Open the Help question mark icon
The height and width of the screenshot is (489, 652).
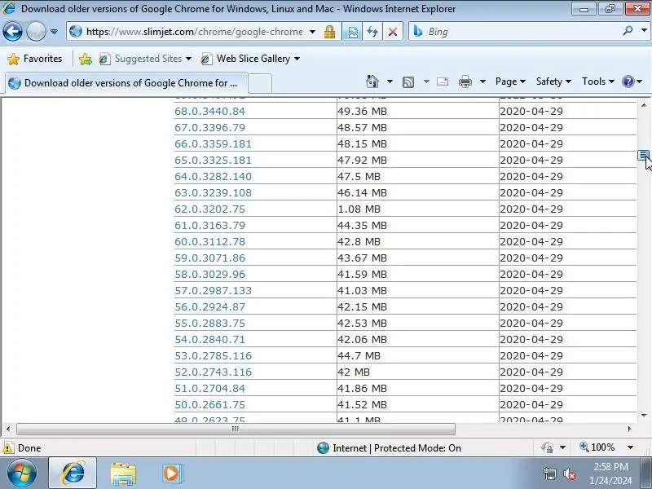[628, 81]
